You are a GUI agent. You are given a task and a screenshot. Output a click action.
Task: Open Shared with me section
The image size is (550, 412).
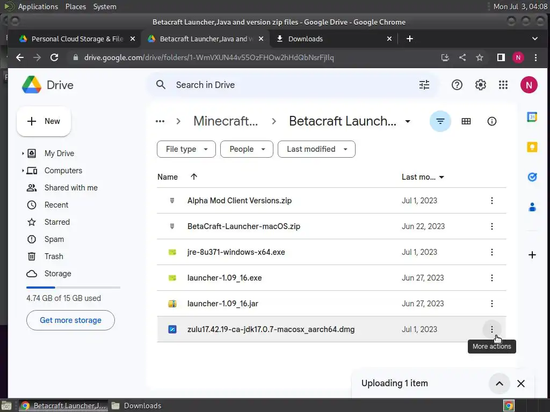71,188
